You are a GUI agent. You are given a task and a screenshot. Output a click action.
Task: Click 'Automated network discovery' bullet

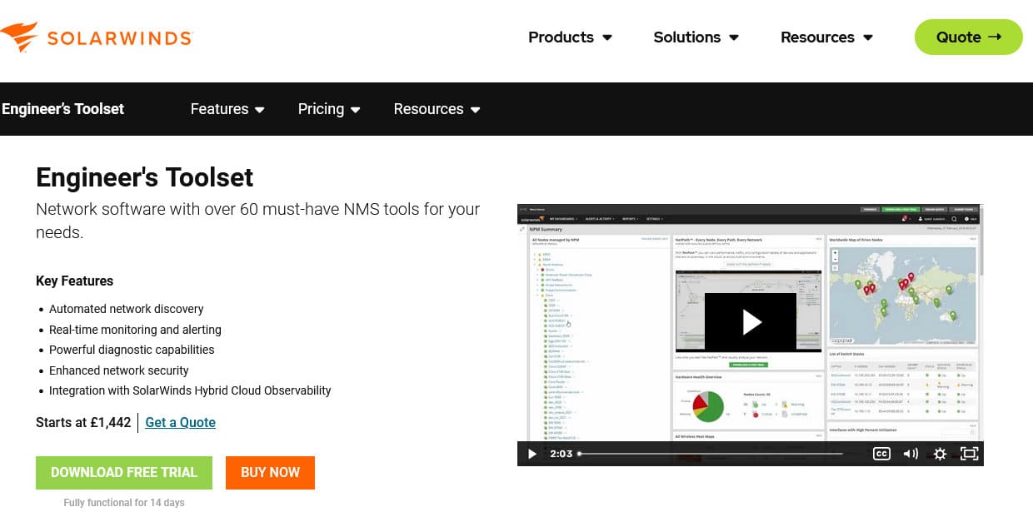point(127,308)
